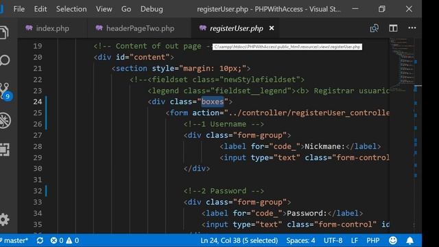Open the Edit menu
This screenshot has height=247, width=439.
tap(40, 9)
